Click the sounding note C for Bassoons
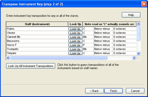This screenshot has width=148, height=97. pyautogui.click(x=88, y=41)
